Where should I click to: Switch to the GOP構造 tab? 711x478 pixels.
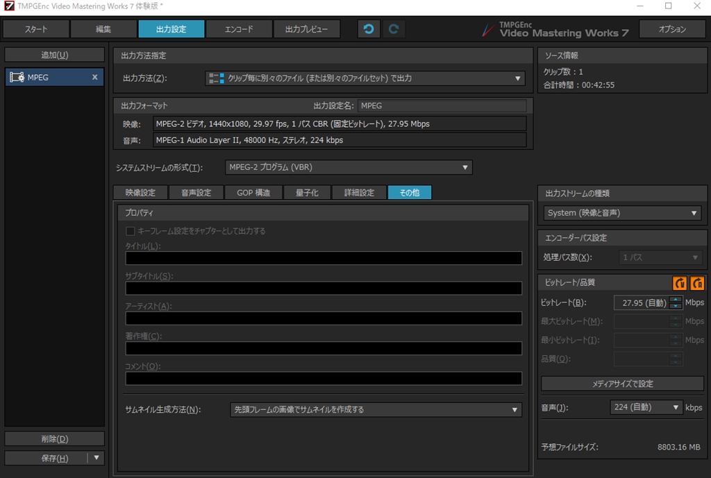point(253,192)
